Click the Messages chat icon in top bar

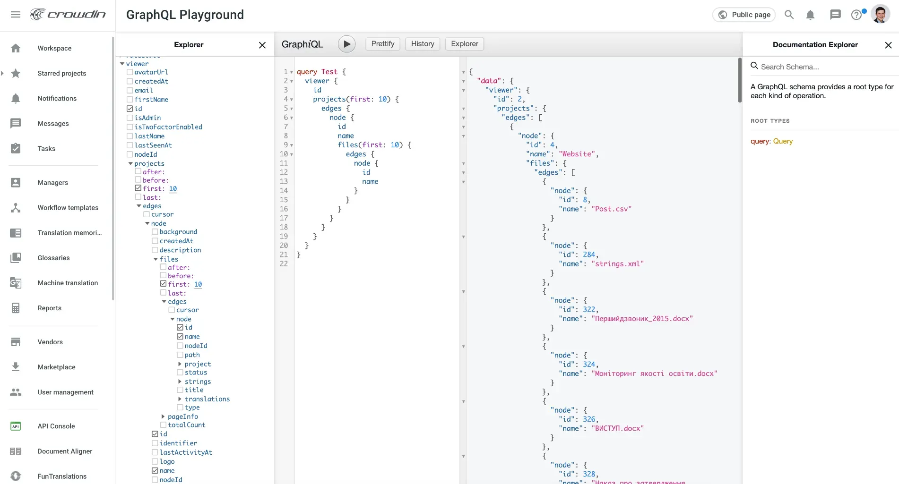835,15
